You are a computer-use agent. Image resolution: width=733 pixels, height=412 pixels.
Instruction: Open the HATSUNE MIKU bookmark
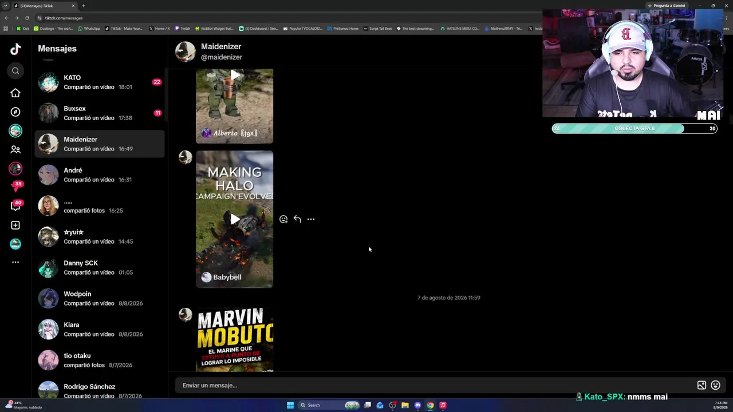point(460,29)
